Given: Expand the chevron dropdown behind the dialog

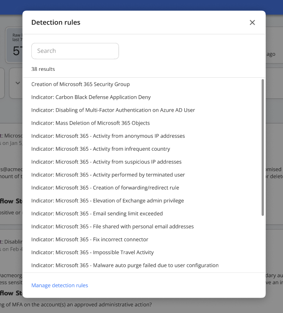Looking at the screenshot, I should click(x=18, y=83).
